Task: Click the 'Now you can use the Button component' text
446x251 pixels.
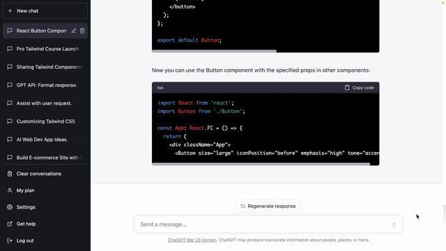Action: click(261, 70)
